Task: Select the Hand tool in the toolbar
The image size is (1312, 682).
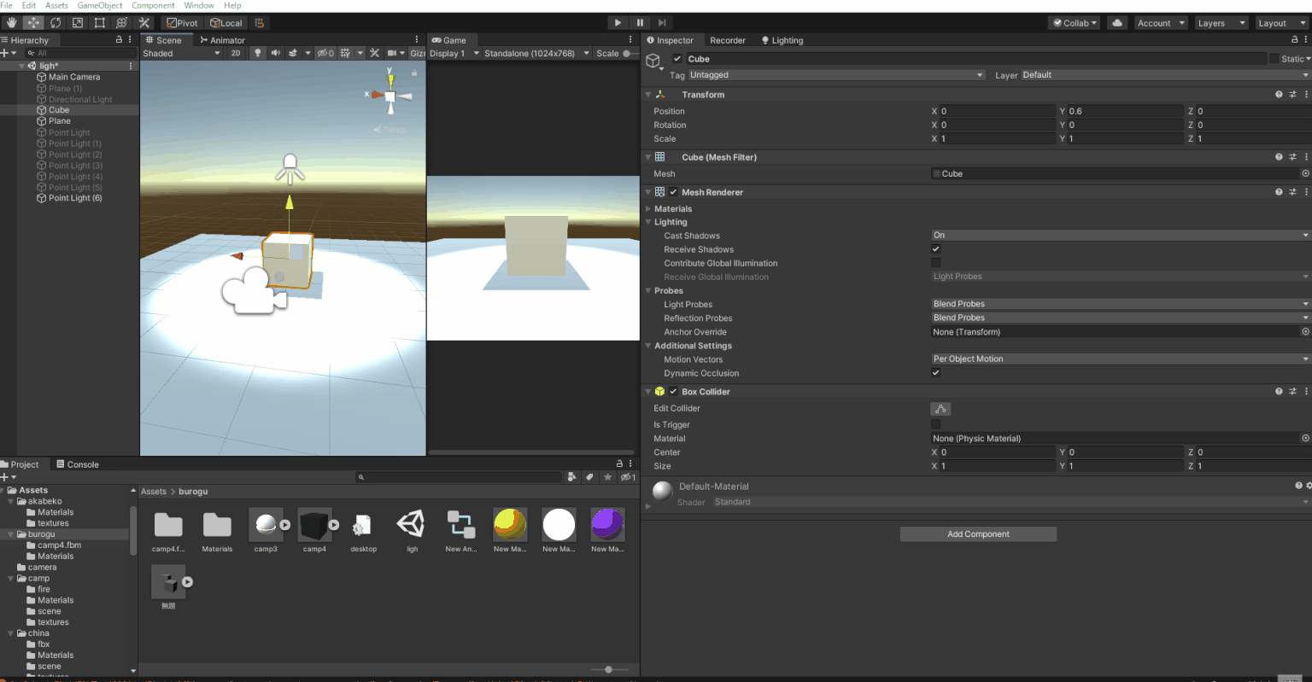Action: 11,22
